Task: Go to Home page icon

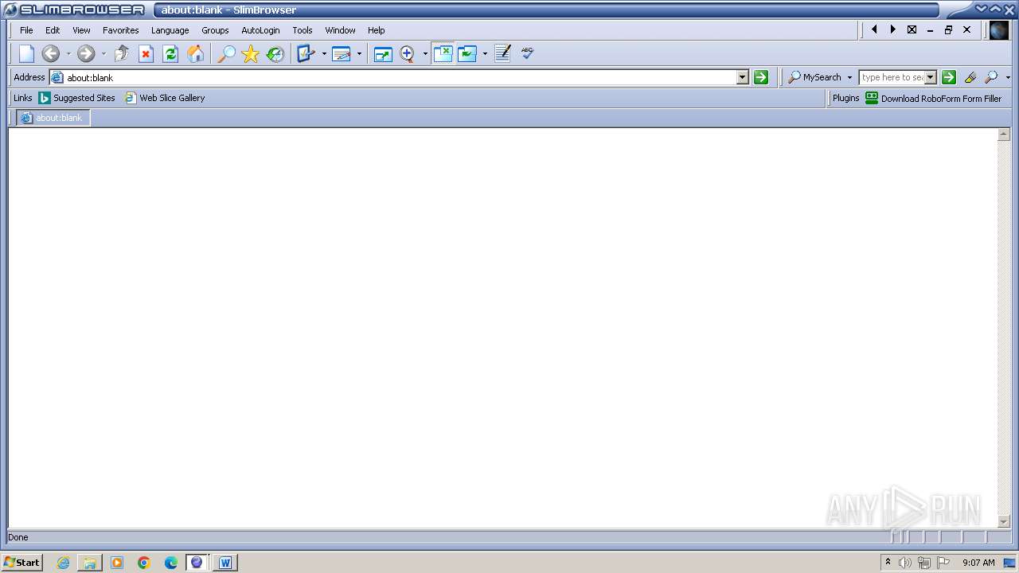Action: point(195,53)
